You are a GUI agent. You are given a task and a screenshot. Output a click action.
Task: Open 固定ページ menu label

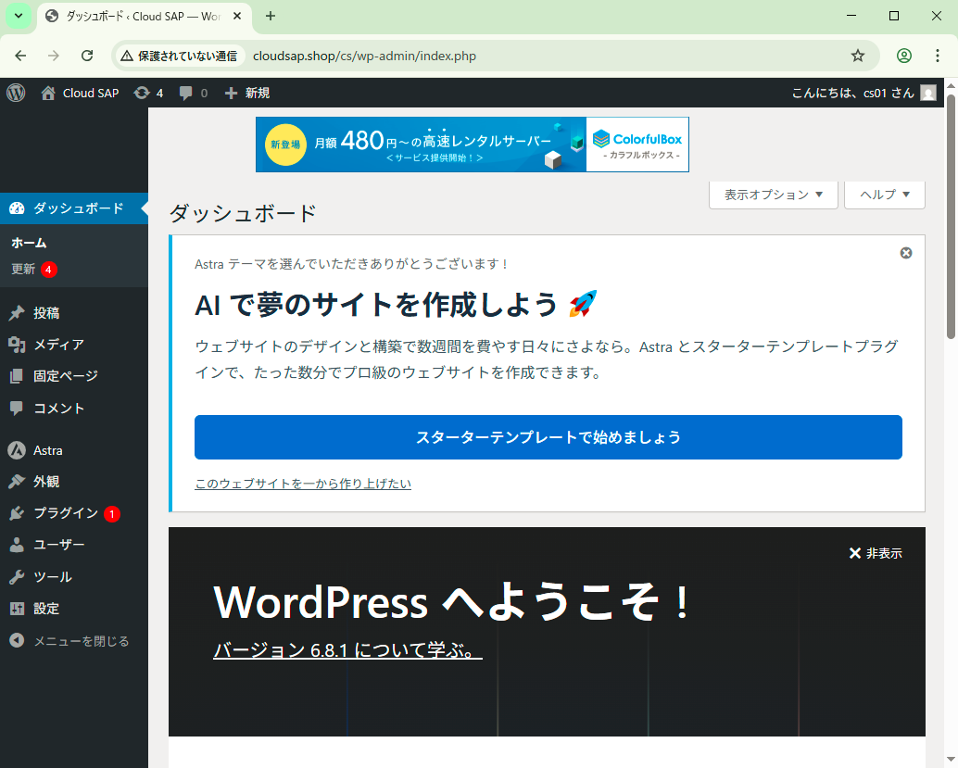click(x=66, y=376)
